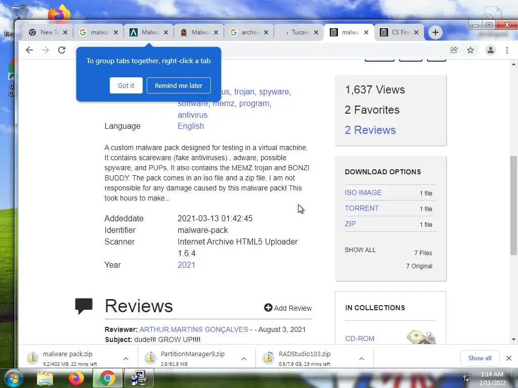Open the memz topic link
The height and width of the screenshot is (388, 518).
[x=225, y=103]
